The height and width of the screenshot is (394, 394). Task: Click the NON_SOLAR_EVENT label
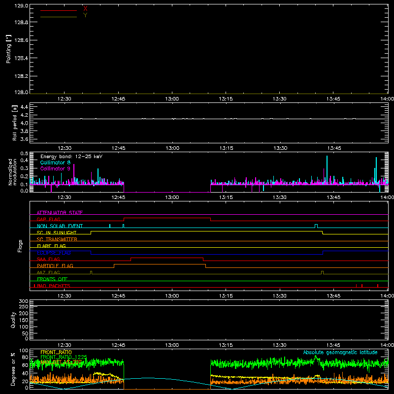[60, 226]
